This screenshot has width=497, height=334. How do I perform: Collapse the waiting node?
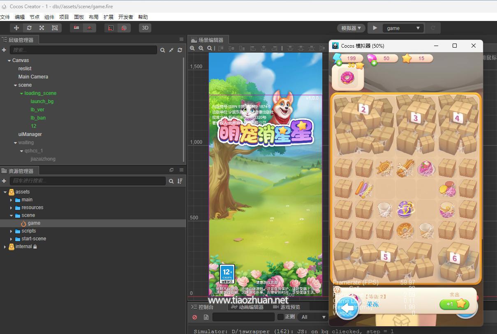point(15,143)
